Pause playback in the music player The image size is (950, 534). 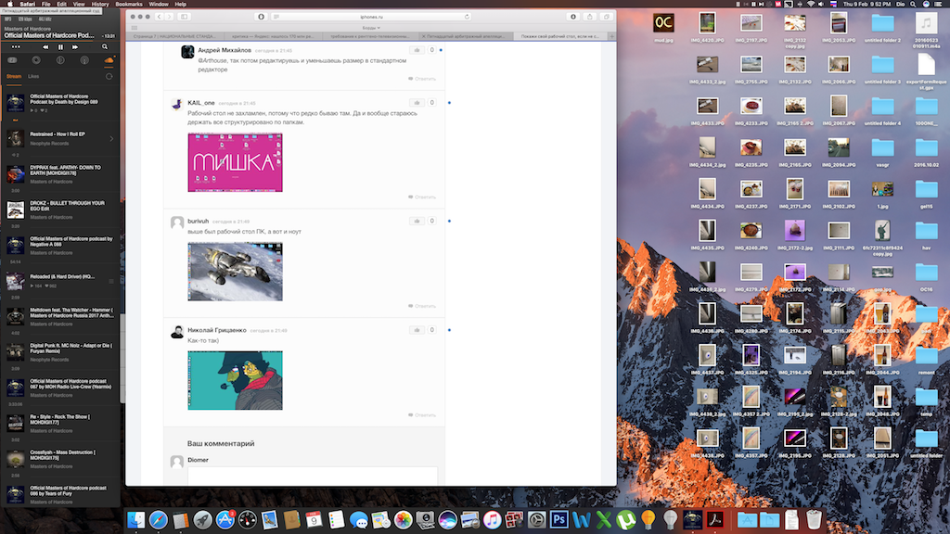[60, 46]
